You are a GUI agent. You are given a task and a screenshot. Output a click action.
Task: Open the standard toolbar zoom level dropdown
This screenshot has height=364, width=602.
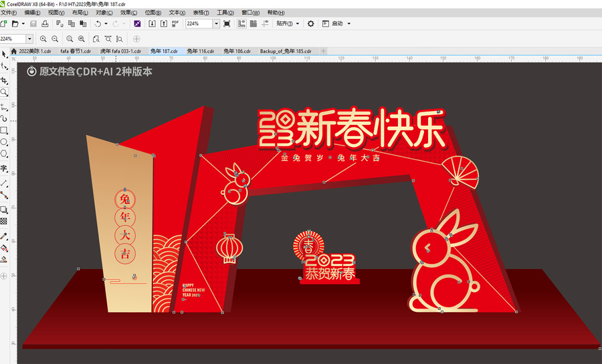tap(216, 24)
